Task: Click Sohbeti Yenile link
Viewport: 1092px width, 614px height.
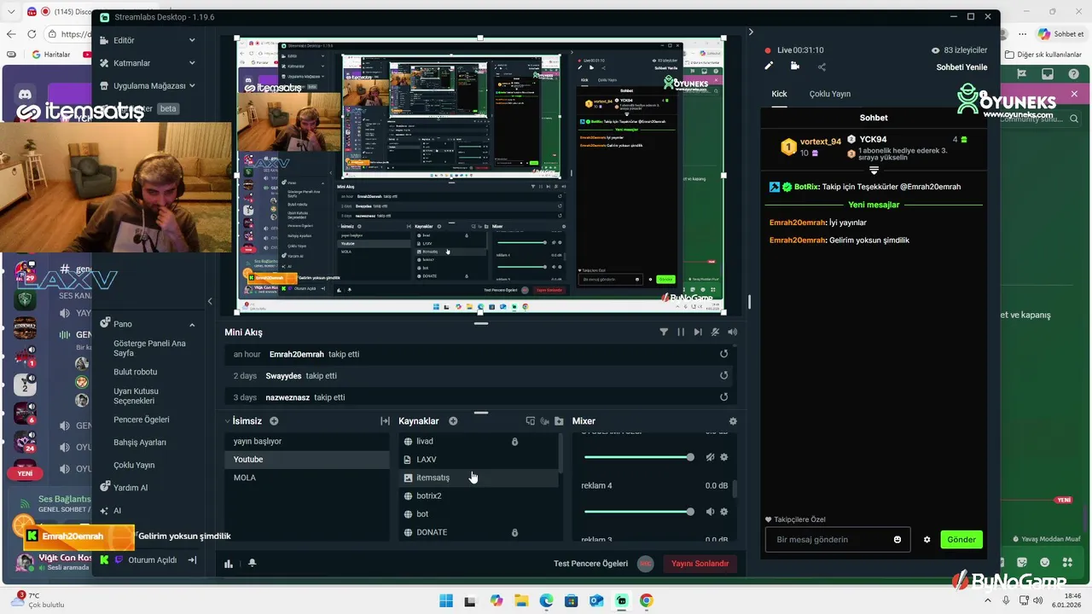Action: click(x=961, y=67)
